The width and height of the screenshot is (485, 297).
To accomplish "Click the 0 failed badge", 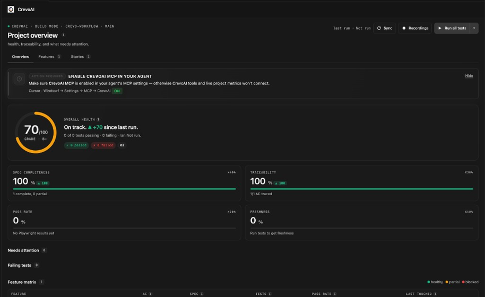I will 103,145.
